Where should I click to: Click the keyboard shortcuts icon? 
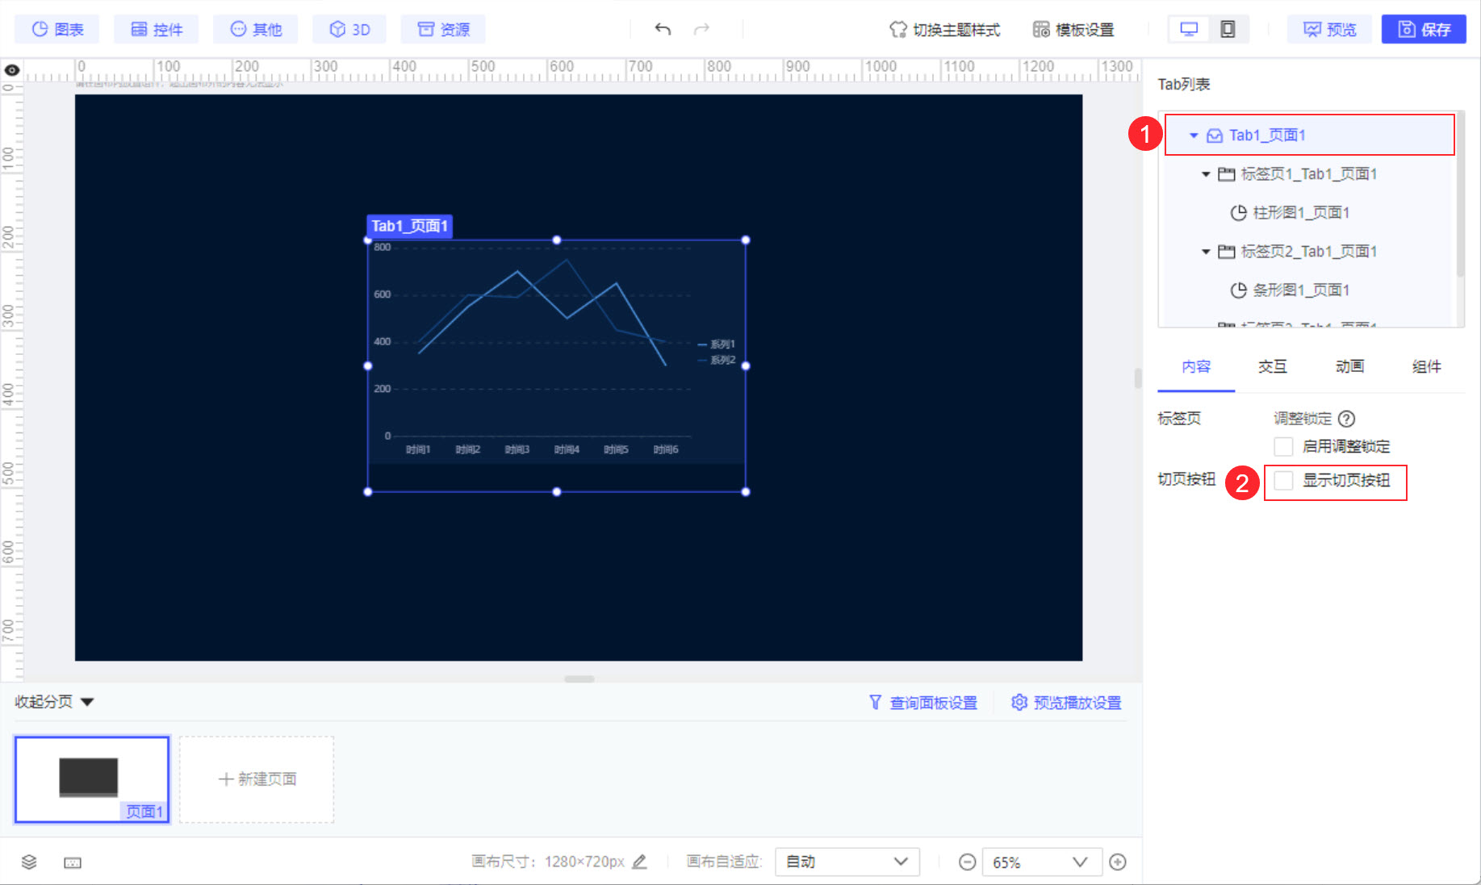coord(73,862)
